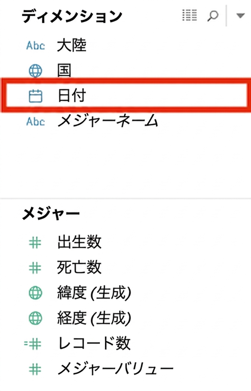Click the number icon next to 出生数
The width and height of the screenshot is (251, 391).
[x=36, y=243]
